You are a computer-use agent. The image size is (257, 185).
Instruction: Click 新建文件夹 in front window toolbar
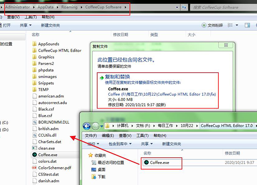coord(172,144)
